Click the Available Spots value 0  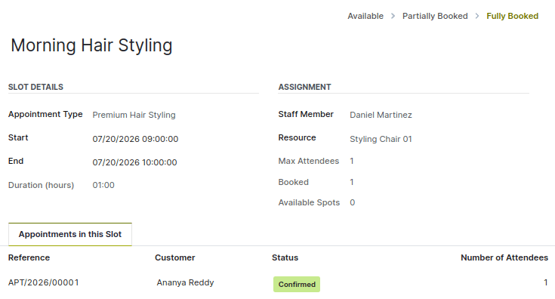(x=352, y=202)
